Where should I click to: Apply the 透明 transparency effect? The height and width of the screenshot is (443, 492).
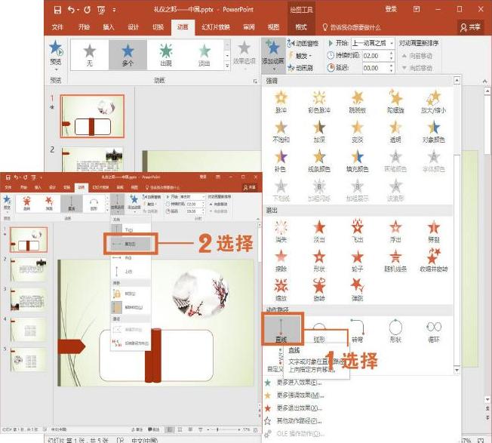click(395, 131)
